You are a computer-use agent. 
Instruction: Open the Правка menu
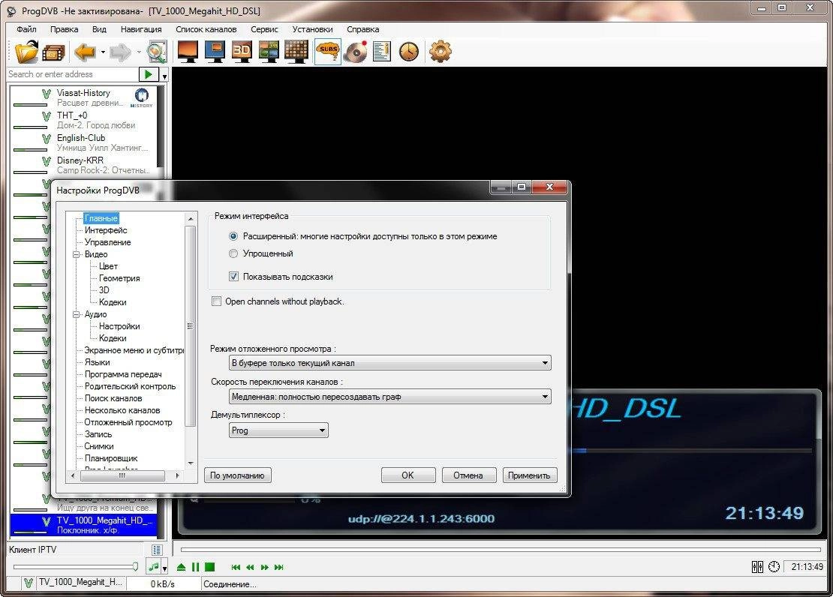(x=65, y=29)
